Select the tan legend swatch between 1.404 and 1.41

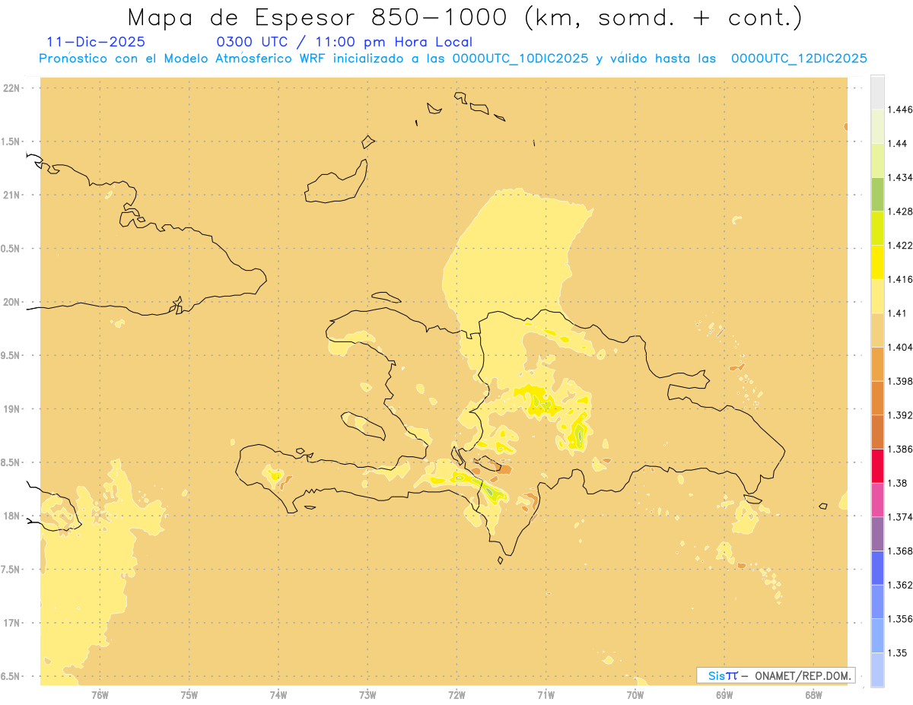(877, 329)
